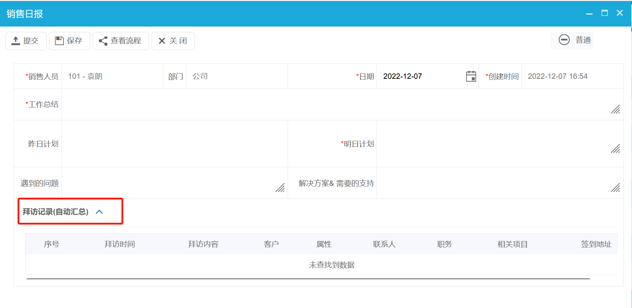Click the 客户 column header
This screenshot has width=632, height=308.
pos(271,244)
